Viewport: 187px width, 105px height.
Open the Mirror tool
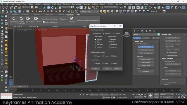[x=121, y=8]
